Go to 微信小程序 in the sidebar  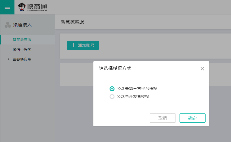click(x=22, y=50)
